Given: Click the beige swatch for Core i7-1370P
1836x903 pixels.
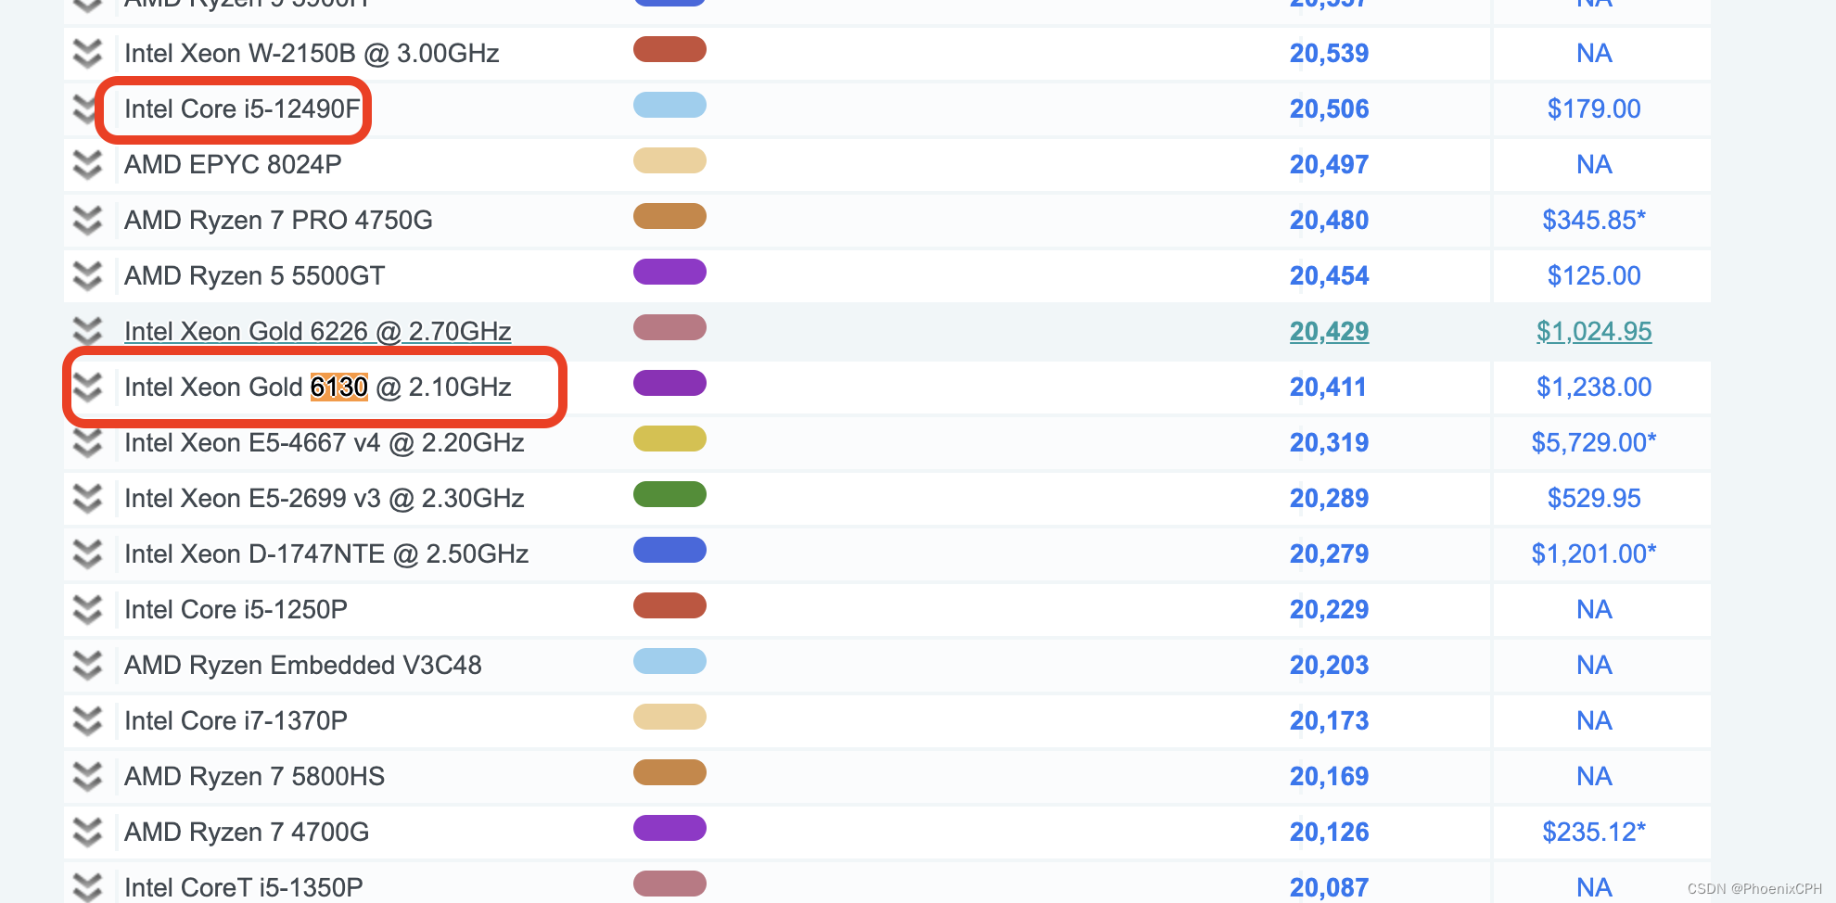Looking at the screenshot, I should 669,717.
